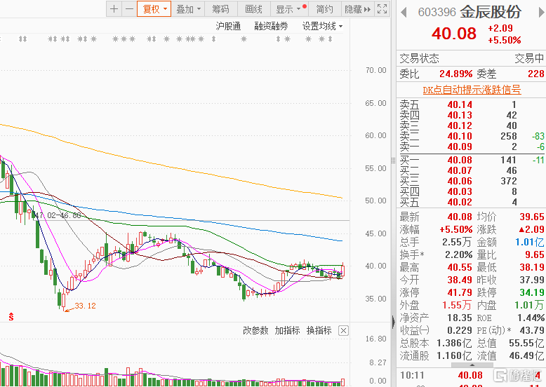Viewport: 546px width, 387px height.
Task: Select the 筹码 toolbar button
Action: [221, 9]
